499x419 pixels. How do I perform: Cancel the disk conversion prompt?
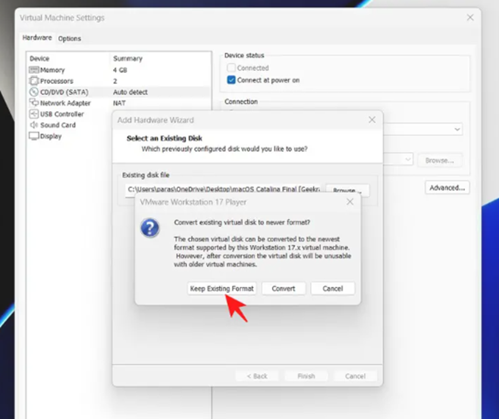332,289
